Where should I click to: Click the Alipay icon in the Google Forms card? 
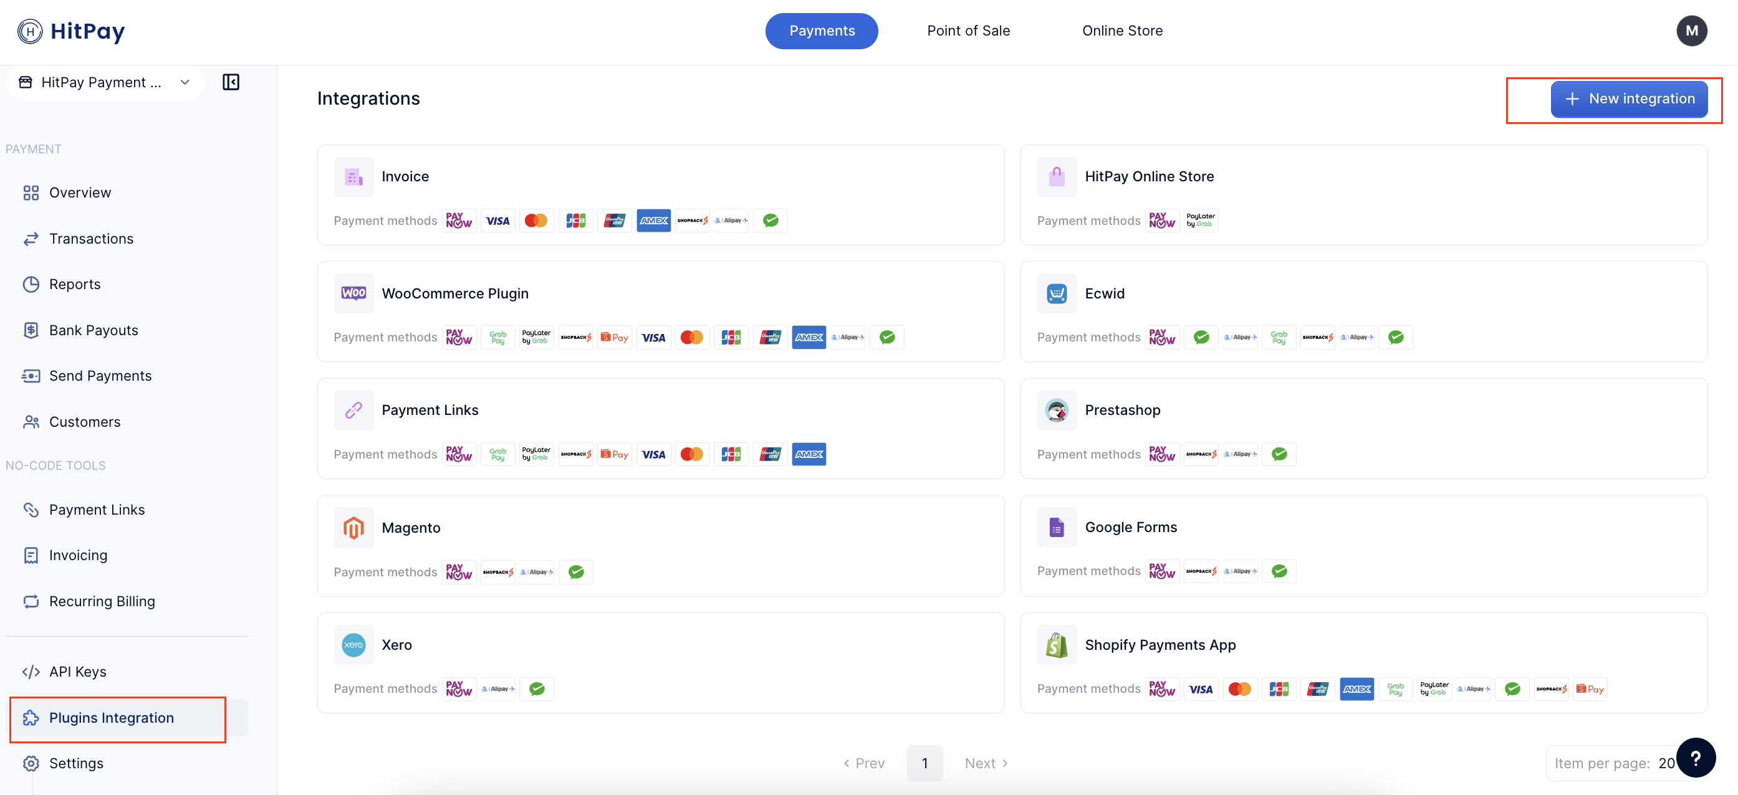click(1240, 571)
